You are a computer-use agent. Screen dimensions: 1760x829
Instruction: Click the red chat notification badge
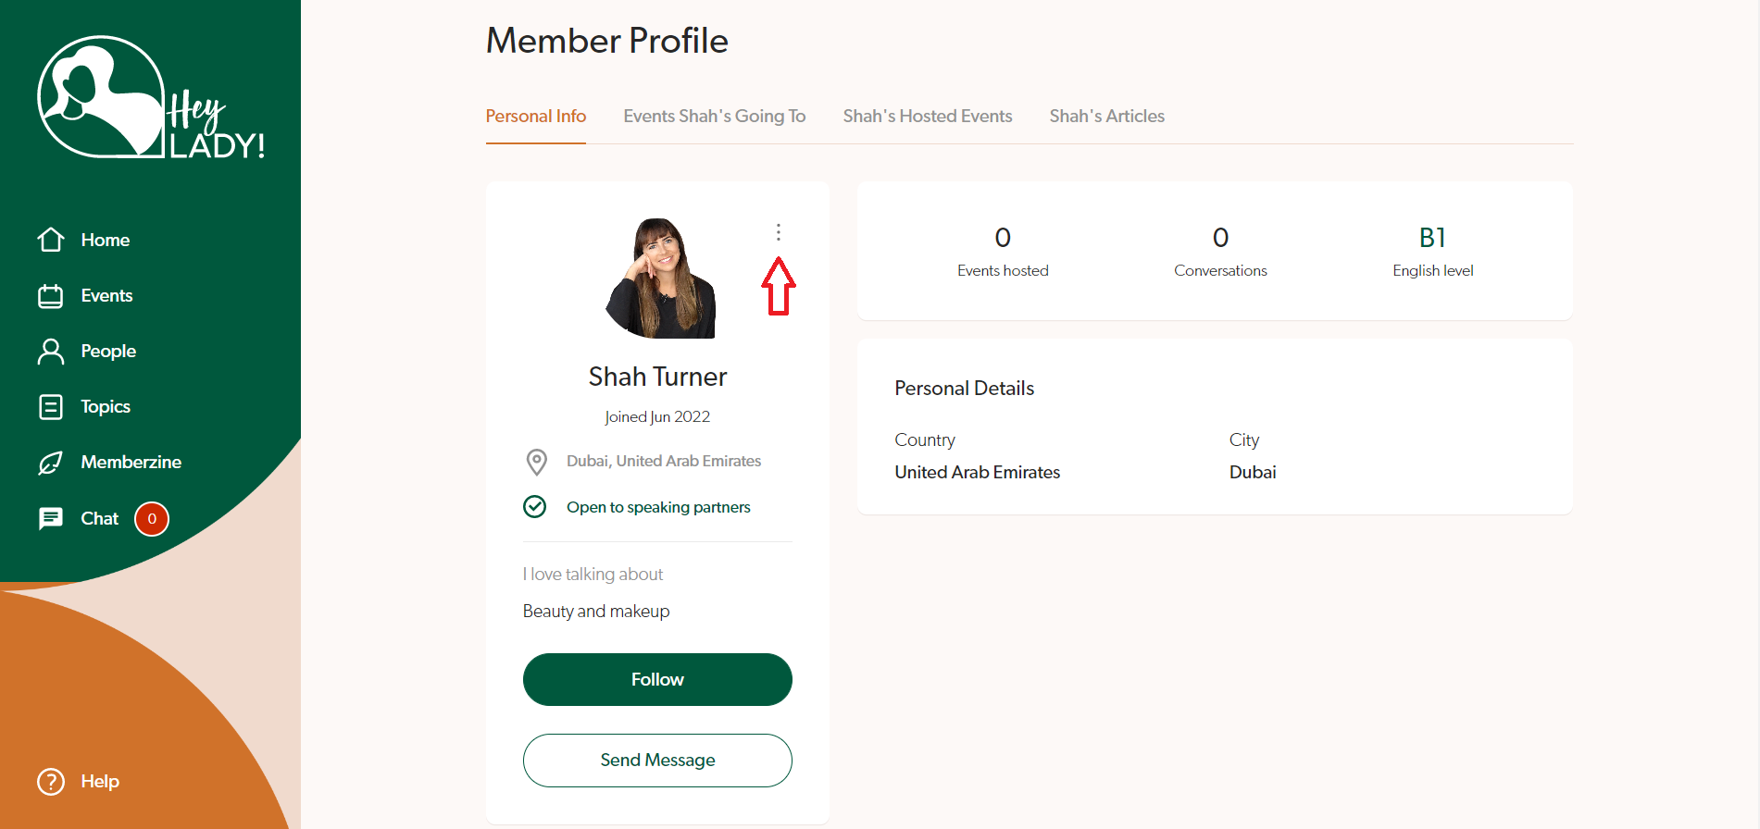coord(152,519)
